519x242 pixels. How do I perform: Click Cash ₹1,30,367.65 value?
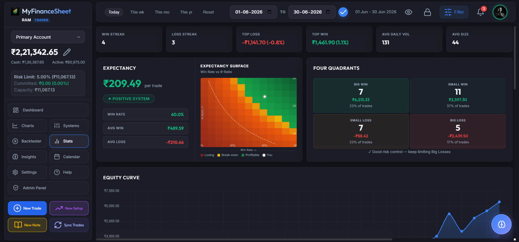point(27,62)
